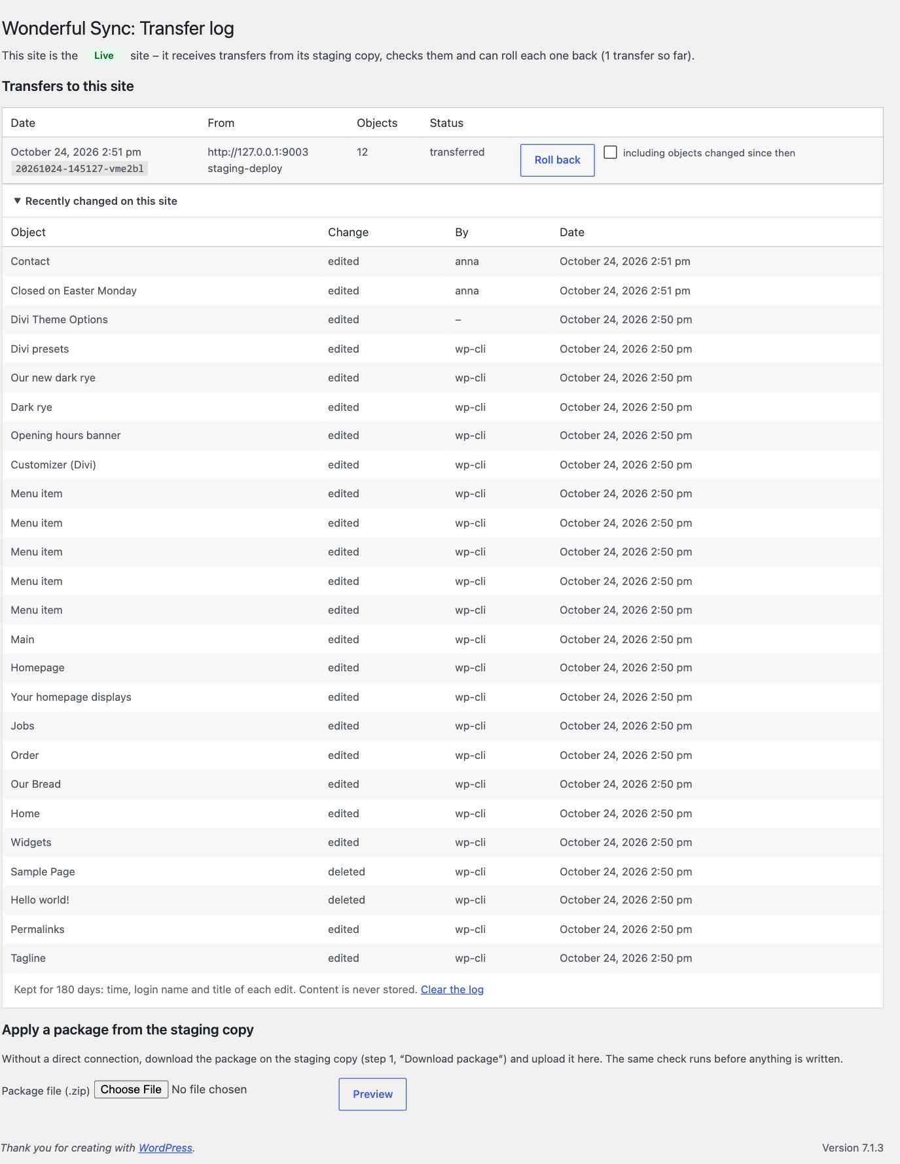Click the Divi presets row
Screen dimensions: 900x1164
tap(442, 349)
